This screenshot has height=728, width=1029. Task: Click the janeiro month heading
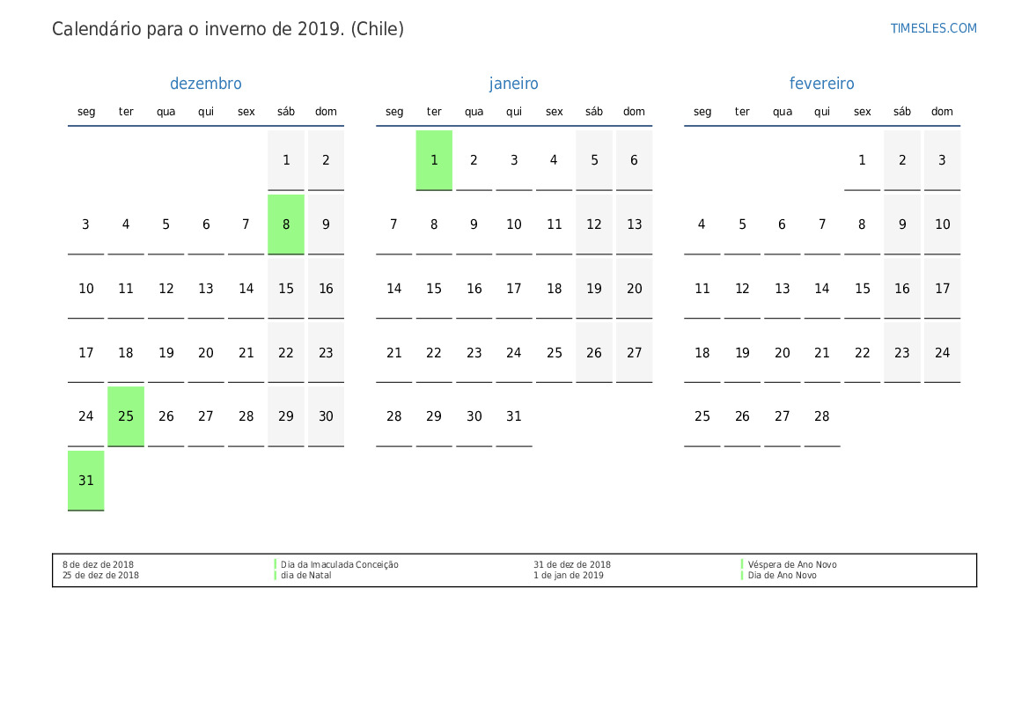pos(514,84)
